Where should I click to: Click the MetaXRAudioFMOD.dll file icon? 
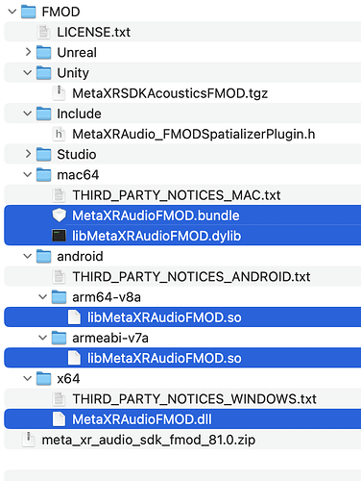(x=59, y=419)
